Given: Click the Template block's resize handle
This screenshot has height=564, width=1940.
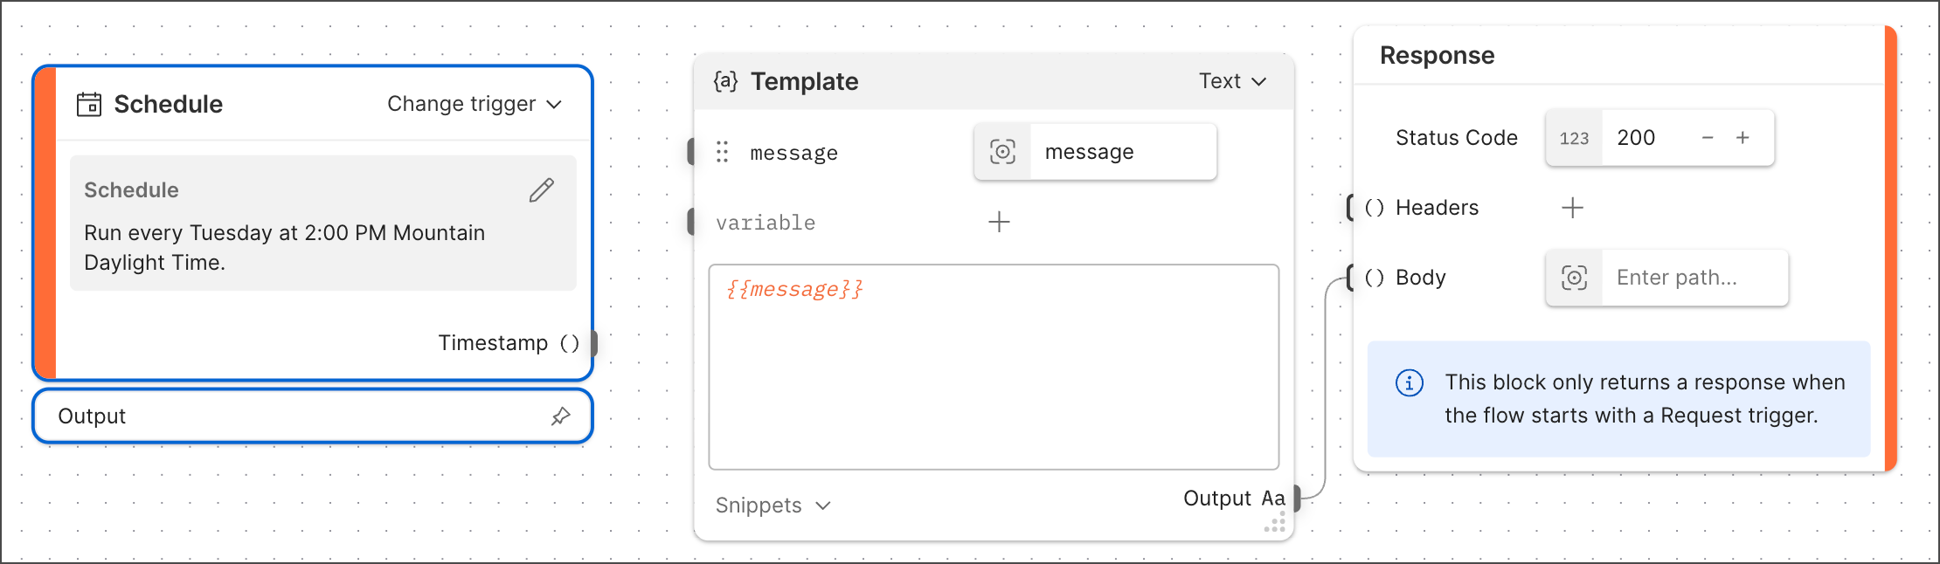Looking at the screenshot, I should (1276, 523).
